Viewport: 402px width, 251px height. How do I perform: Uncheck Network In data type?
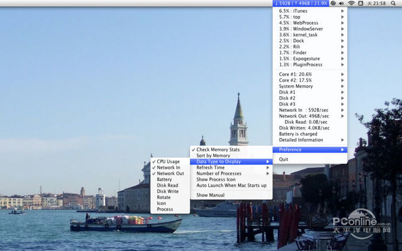click(168, 167)
